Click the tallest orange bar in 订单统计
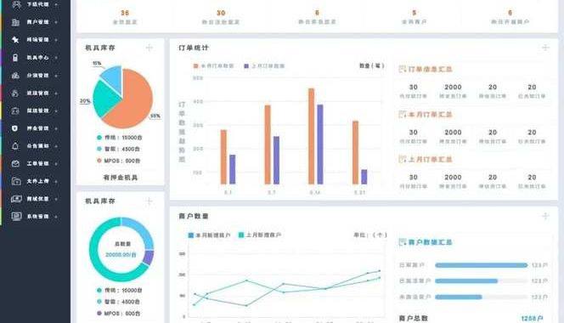 click(312, 136)
